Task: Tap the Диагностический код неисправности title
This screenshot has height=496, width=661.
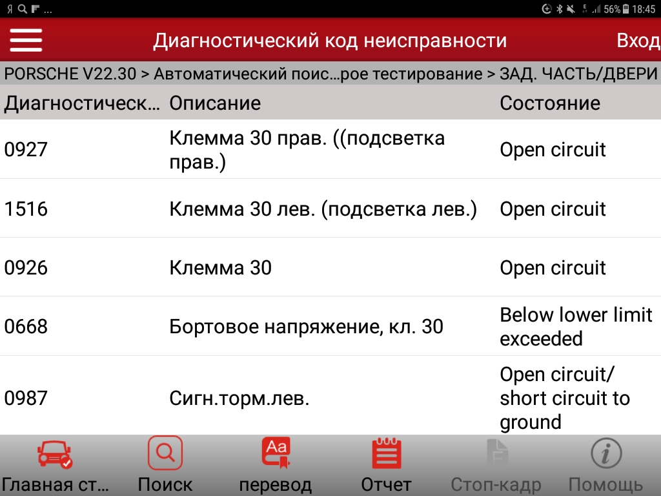Action: [330, 41]
